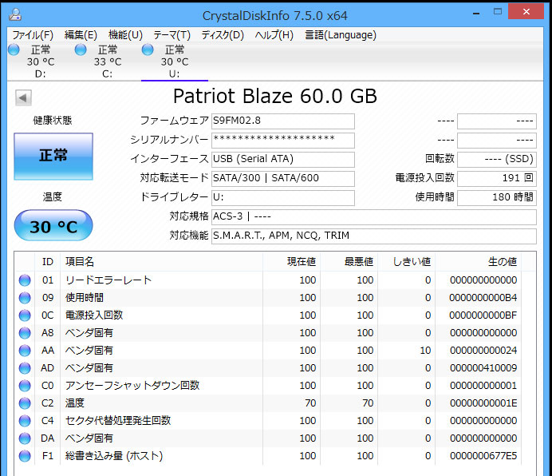Click the 健康状態 label
This screenshot has height=476, width=552.
[x=53, y=121]
